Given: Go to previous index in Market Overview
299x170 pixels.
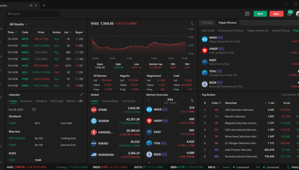Looking at the screenshot, I should click(148, 101).
